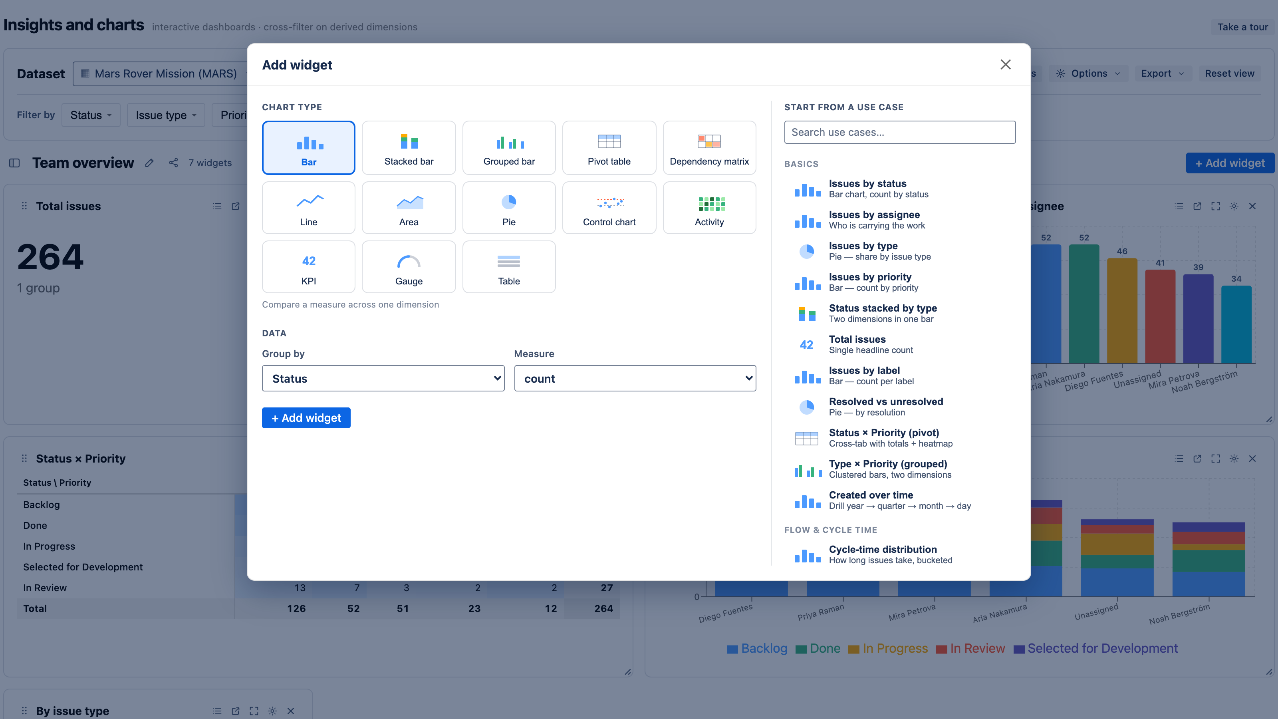Viewport: 1278px width, 719px height.
Task: Open the Export dropdown menu
Action: (x=1163, y=73)
